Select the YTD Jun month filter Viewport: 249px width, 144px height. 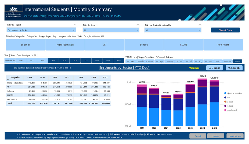pyautogui.click(x=178, y=61)
